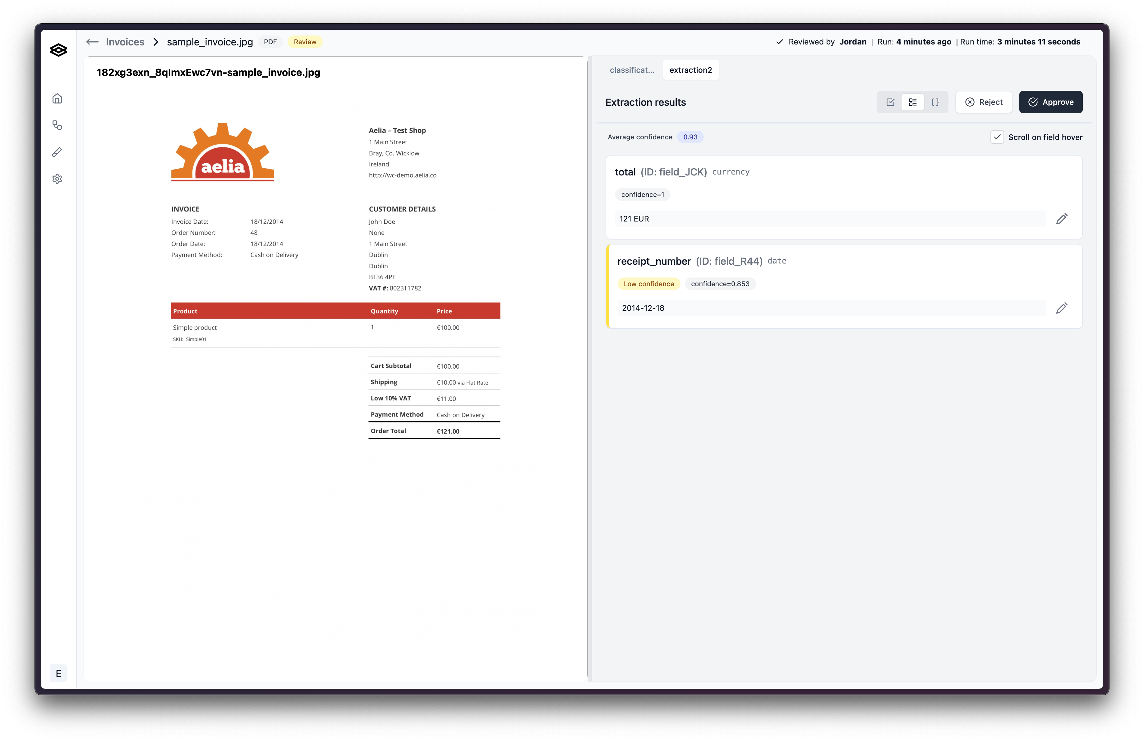This screenshot has height=741, width=1144.
Task: Click the back arrow beside Invoices
Action: click(x=92, y=42)
